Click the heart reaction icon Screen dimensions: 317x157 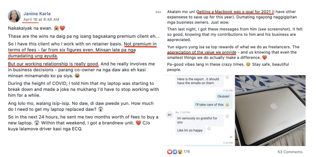(x=169, y=152)
